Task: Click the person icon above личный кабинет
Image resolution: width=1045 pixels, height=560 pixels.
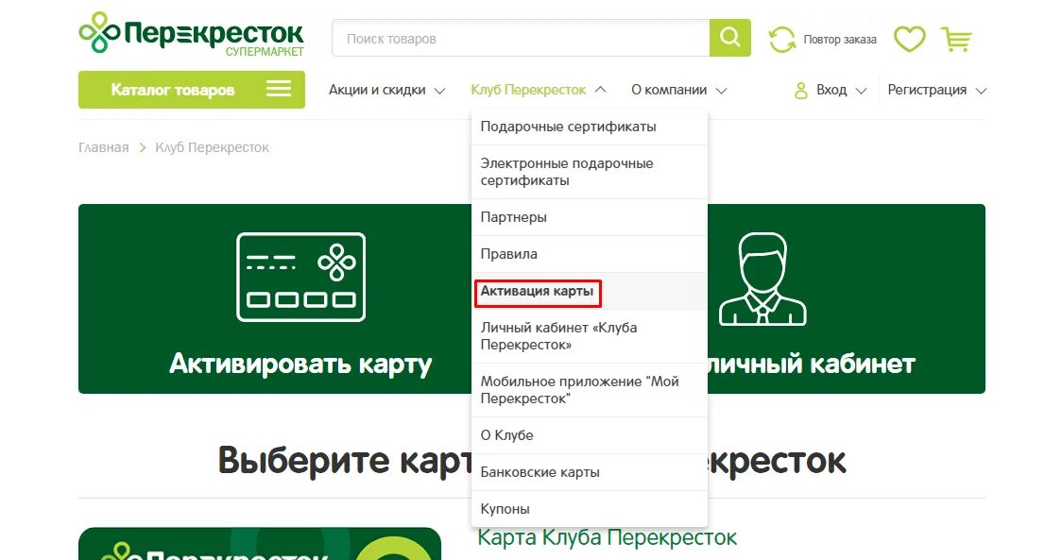Action: tap(762, 280)
